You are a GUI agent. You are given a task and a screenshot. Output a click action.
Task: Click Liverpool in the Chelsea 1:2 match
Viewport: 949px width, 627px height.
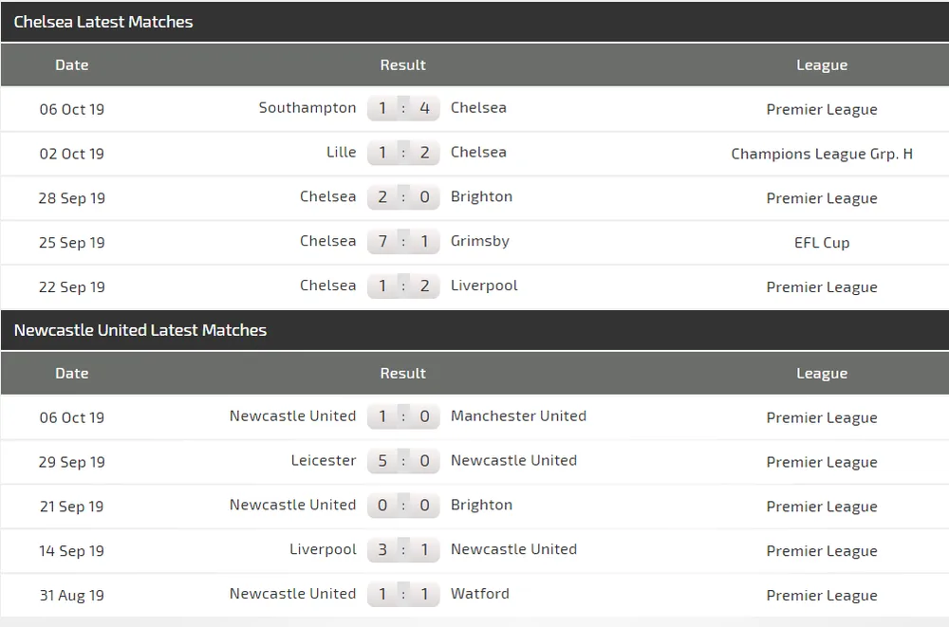coord(484,286)
